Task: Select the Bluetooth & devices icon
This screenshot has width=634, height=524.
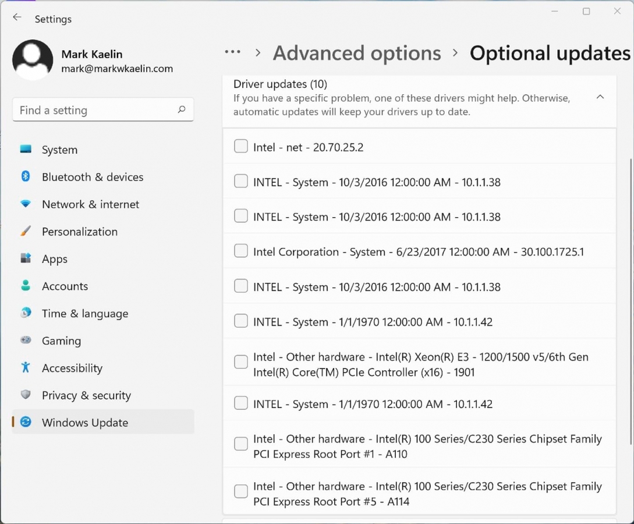Action: (26, 177)
